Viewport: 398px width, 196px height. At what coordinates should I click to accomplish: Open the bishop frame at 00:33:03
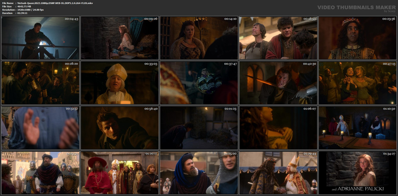coord(120,83)
